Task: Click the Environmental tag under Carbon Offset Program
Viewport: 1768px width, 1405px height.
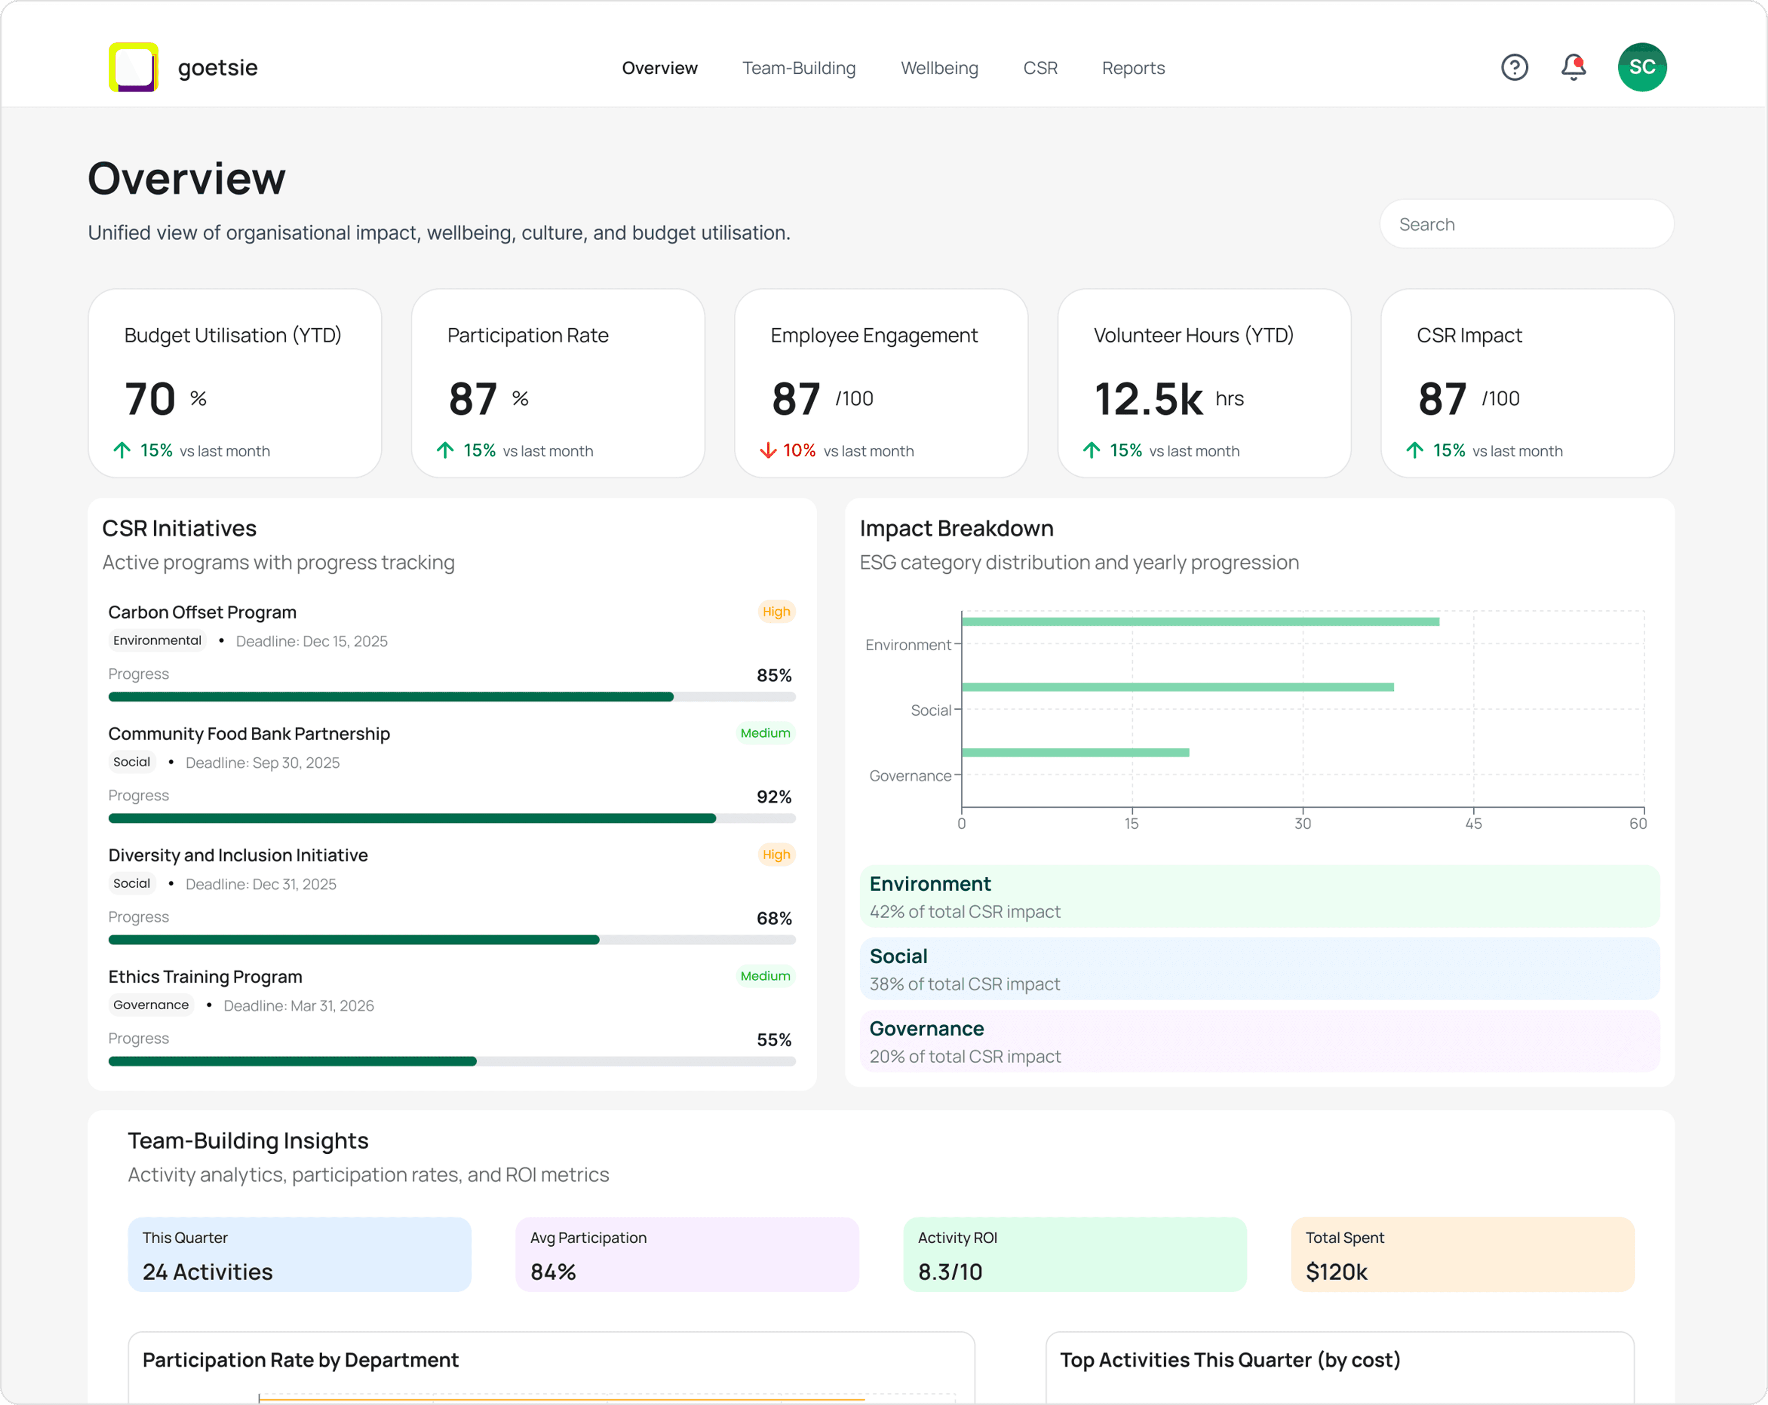Action: tap(157, 640)
